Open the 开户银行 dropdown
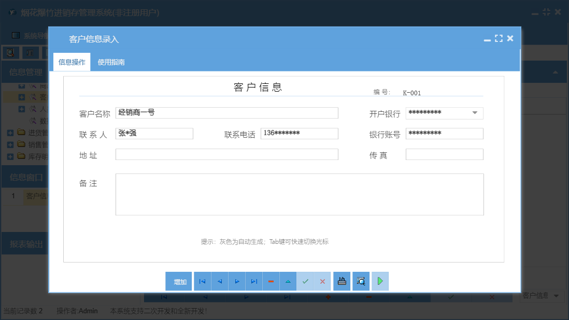This screenshot has height=320, width=569. [x=474, y=113]
